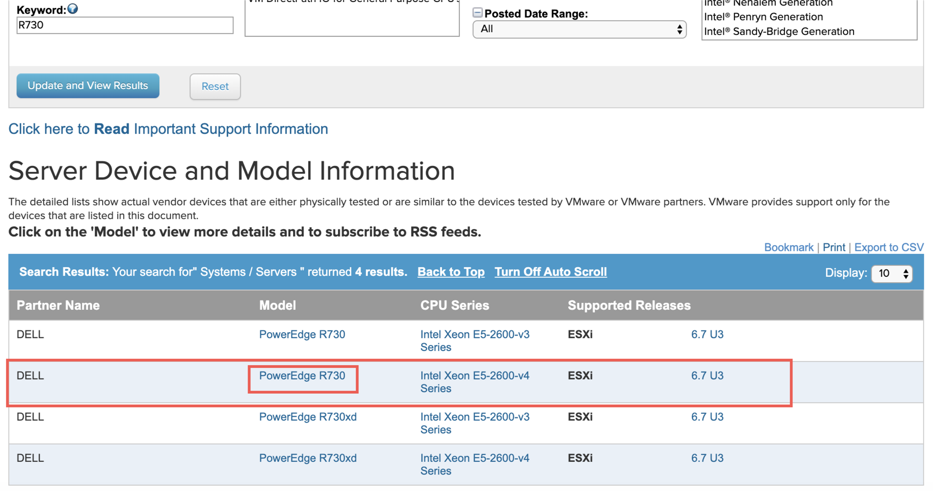Viewport: 934px width, 491px height.
Task: Open PowerEdge R730 model in E5-2600-v4 row
Action: pos(302,376)
